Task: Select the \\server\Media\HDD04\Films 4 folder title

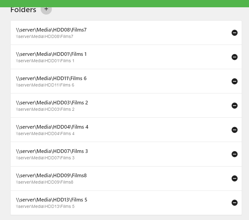Action: pyautogui.click(x=52, y=127)
